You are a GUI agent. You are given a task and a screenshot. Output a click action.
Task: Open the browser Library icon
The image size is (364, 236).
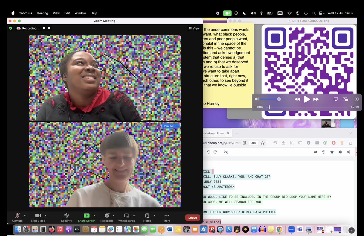coord(292,143)
